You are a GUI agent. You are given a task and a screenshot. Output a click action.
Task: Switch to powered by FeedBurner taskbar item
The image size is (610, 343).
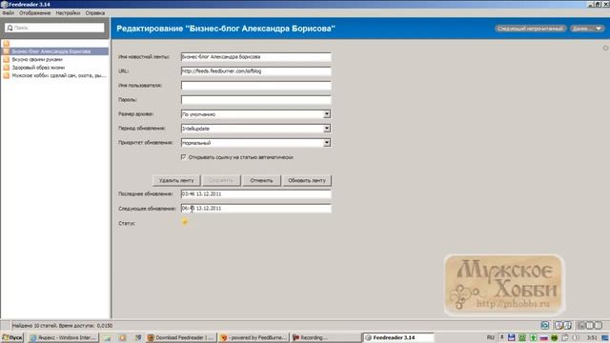pyautogui.click(x=254, y=337)
